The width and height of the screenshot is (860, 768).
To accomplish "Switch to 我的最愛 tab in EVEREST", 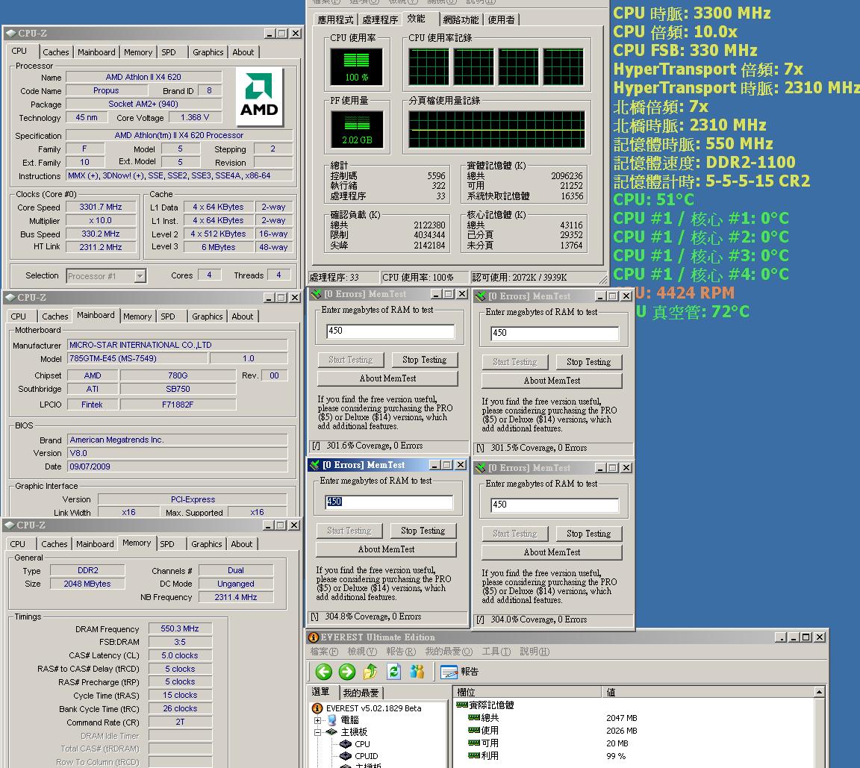I will (361, 693).
